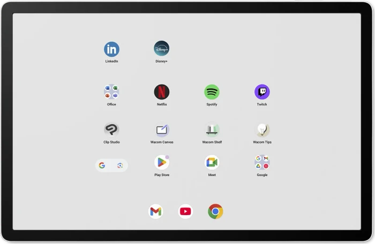Screen dimensions: 375x244
Task: Open the LinkedIn app
Action: [111, 49]
